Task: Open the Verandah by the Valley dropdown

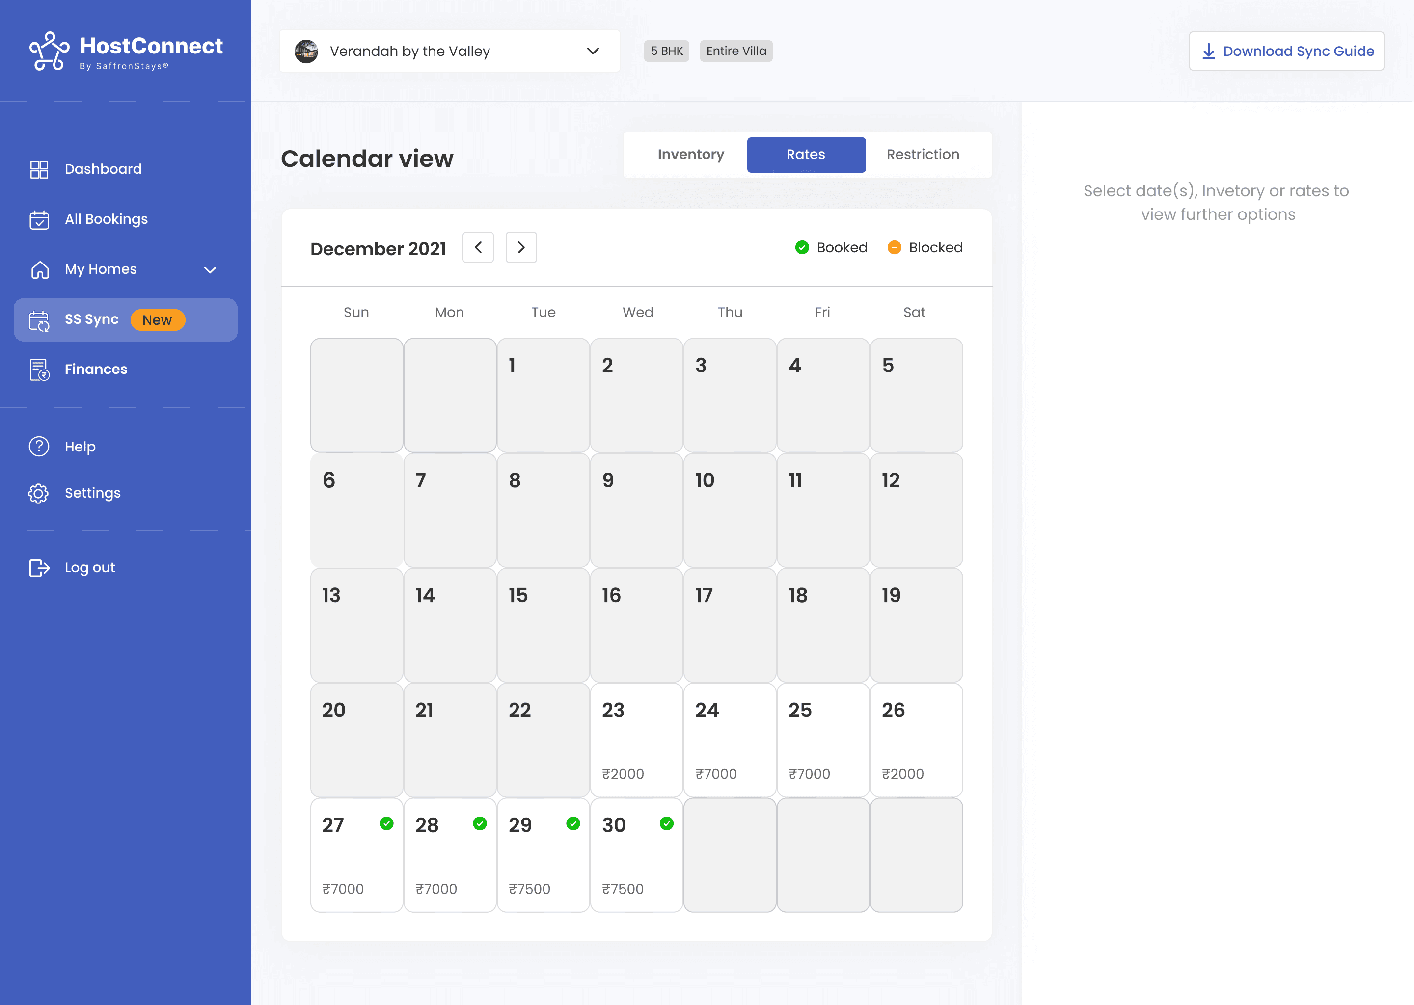Action: point(449,52)
